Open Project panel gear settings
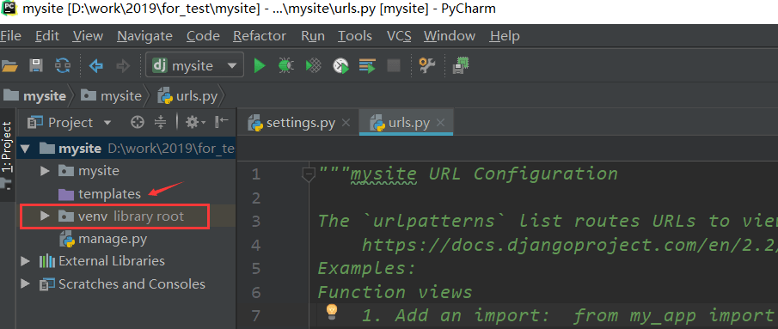The height and width of the screenshot is (329, 778). pos(194,122)
